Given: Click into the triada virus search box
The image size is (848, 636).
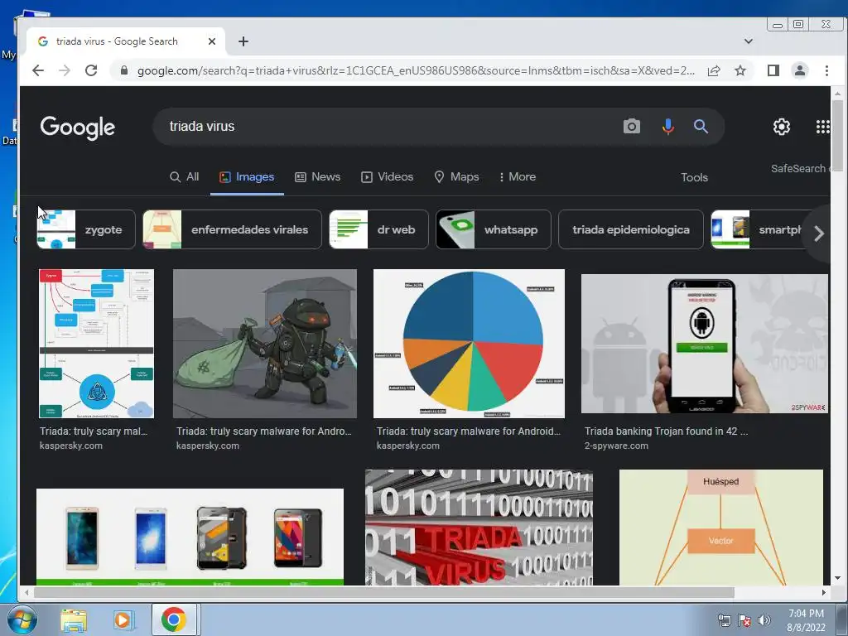Looking at the screenshot, I should pyautogui.click(x=389, y=127).
